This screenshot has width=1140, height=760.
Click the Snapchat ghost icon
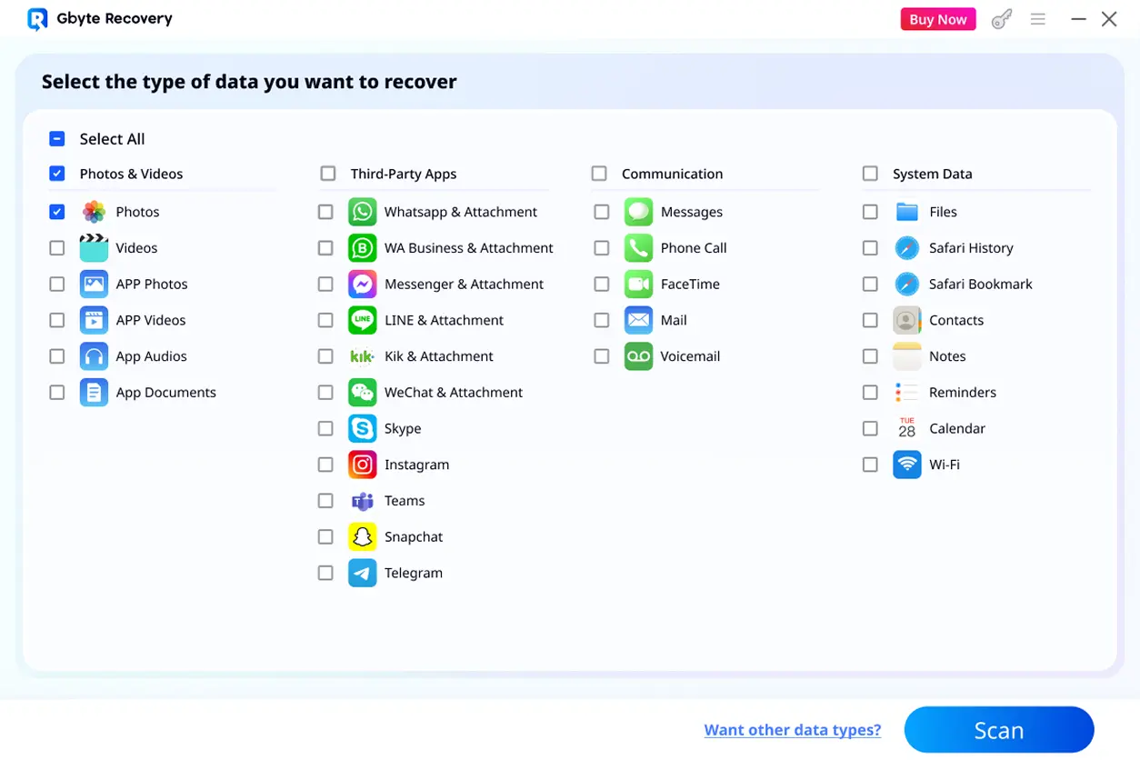click(x=362, y=537)
